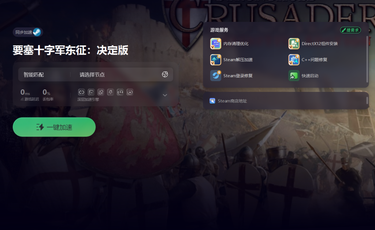Viewport: 375px width, 230px height.
Task: Start acceleration with 一键加速 button
Action: [x=54, y=127]
